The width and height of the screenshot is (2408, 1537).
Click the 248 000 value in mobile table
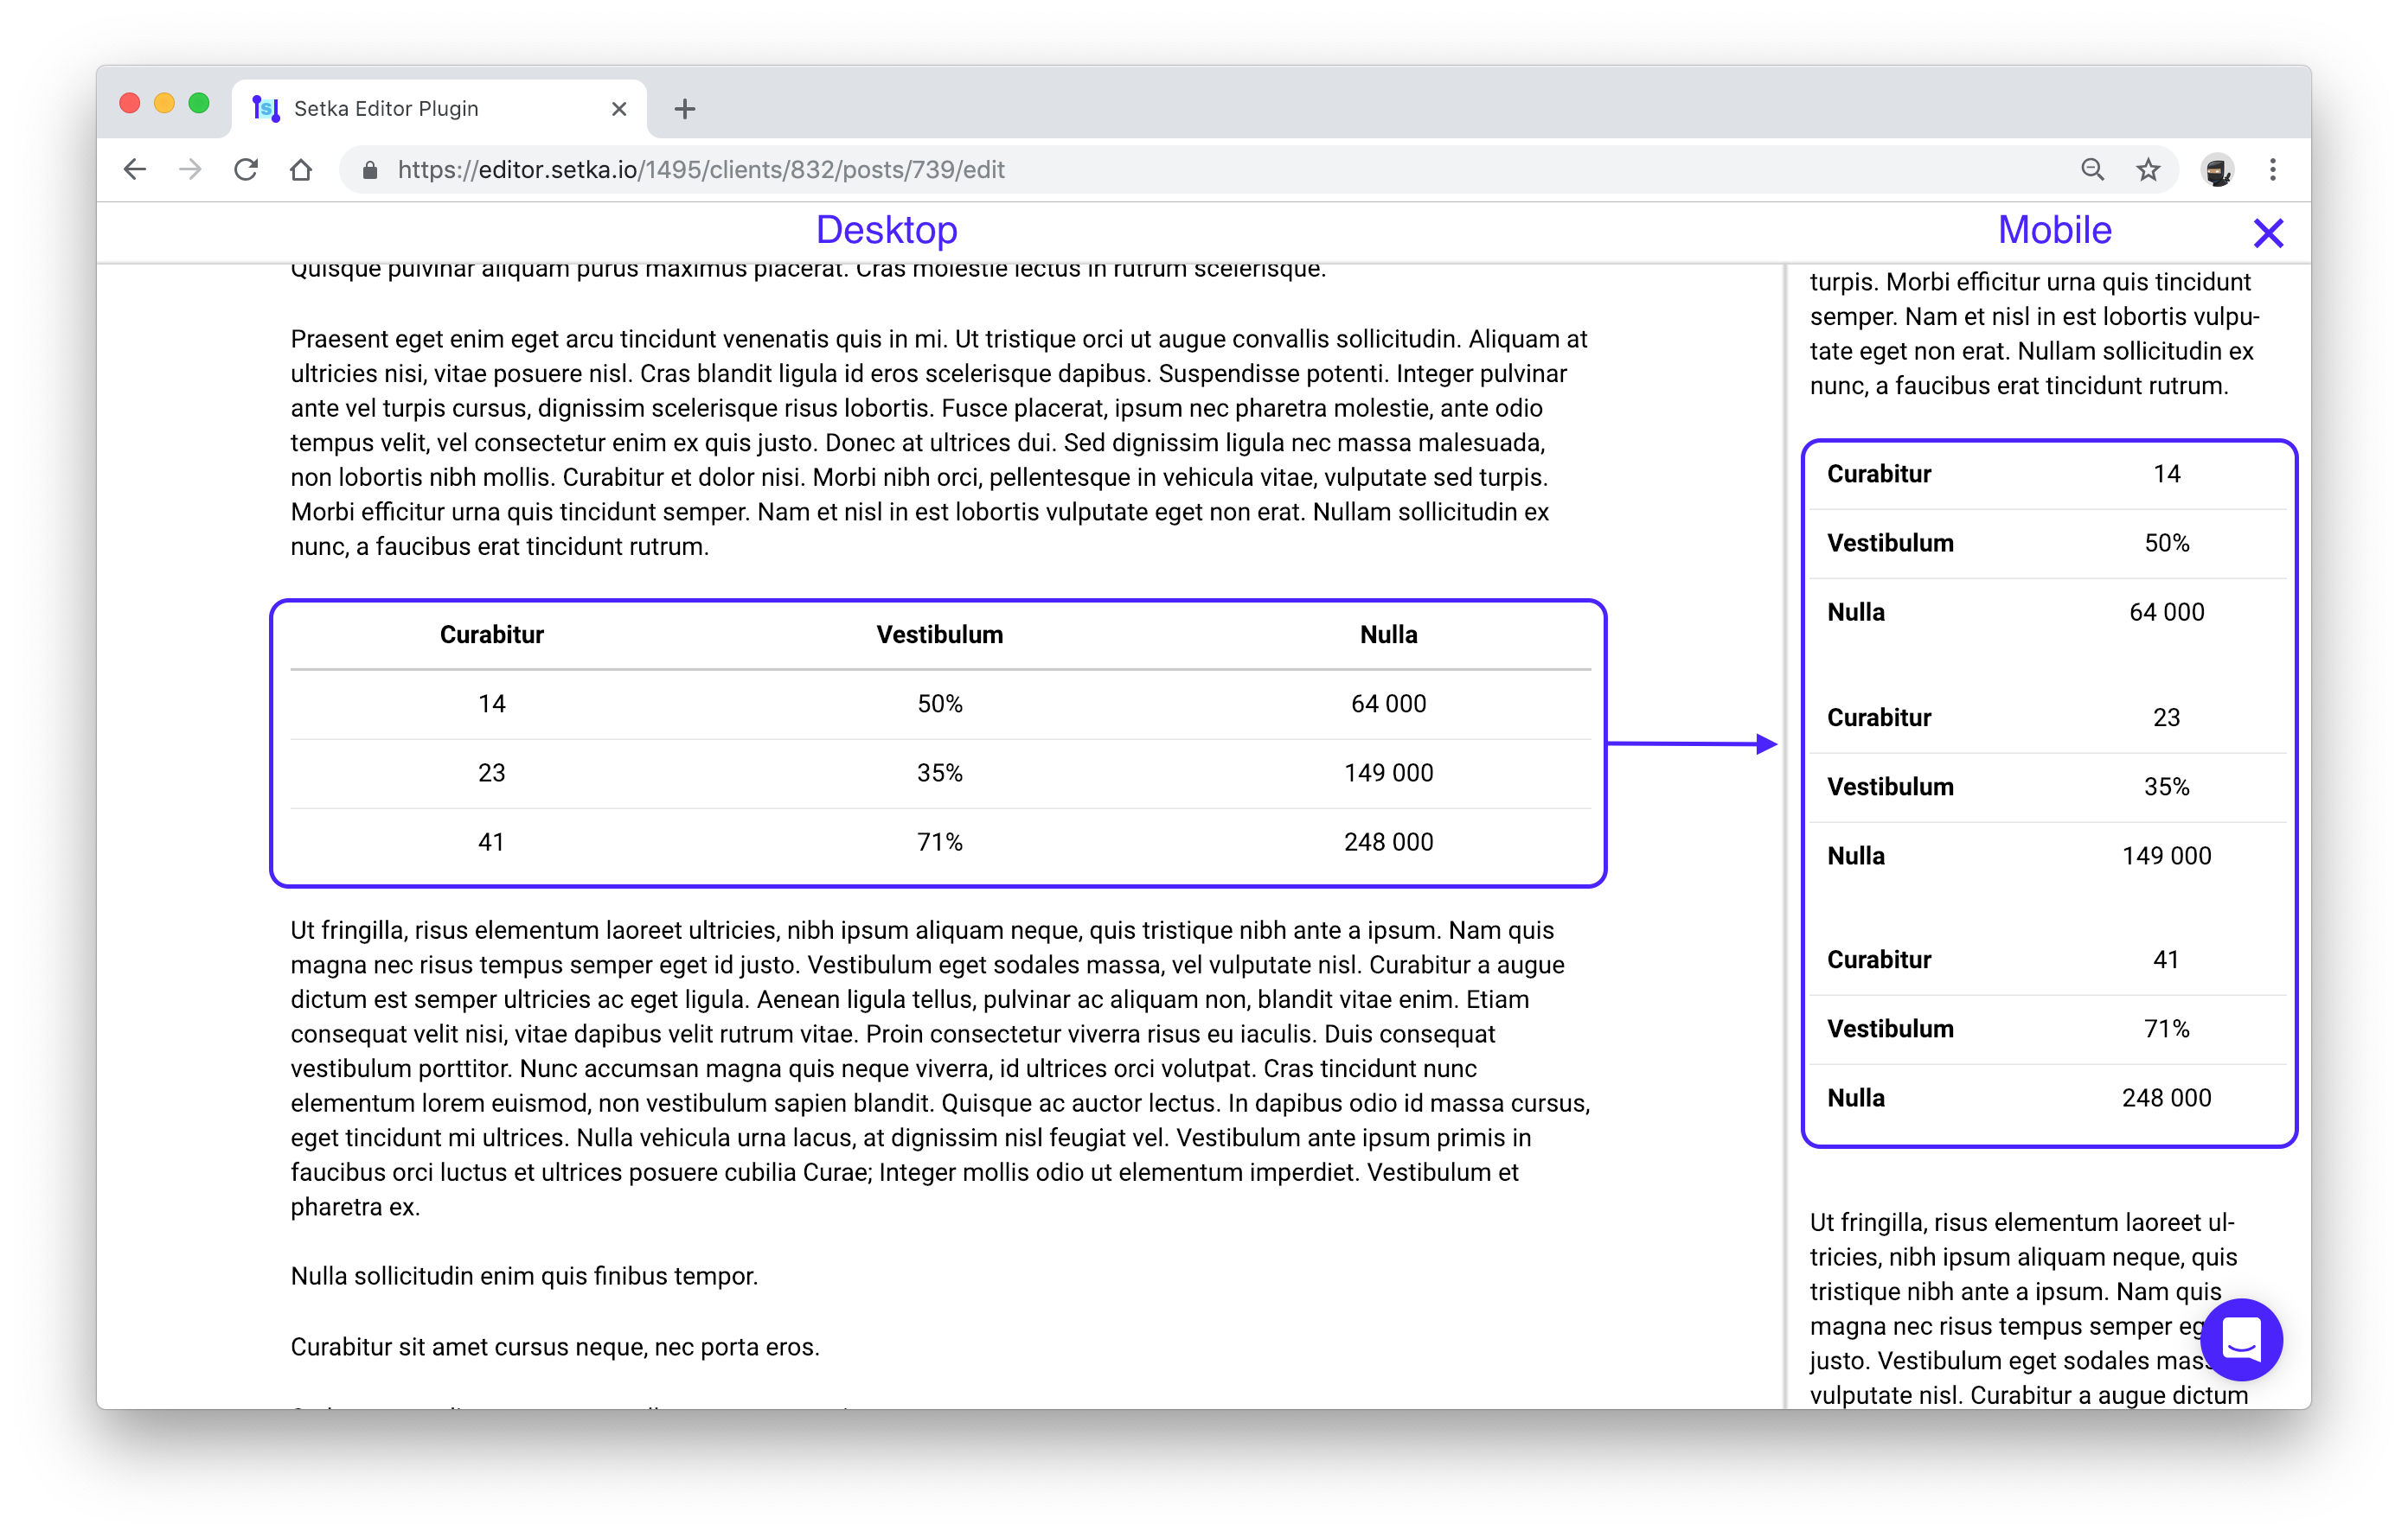click(x=2166, y=1098)
